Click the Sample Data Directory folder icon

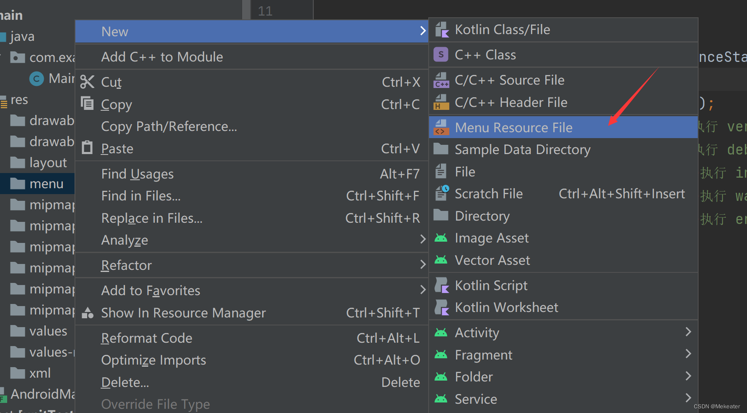click(x=441, y=149)
